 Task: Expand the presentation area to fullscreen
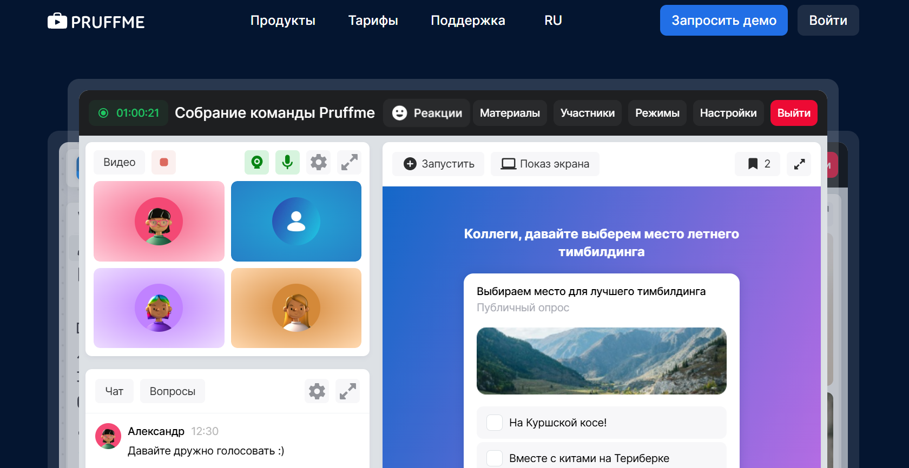click(x=799, y=164)
